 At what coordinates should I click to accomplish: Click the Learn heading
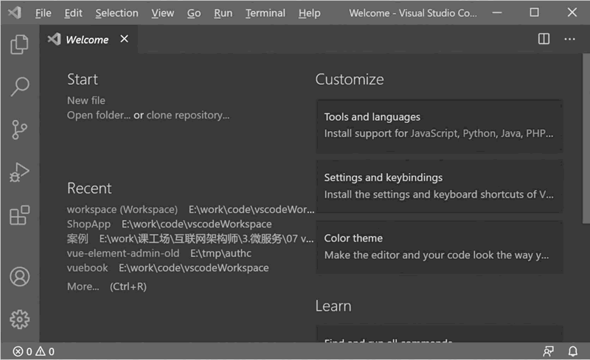pos(333,306)
